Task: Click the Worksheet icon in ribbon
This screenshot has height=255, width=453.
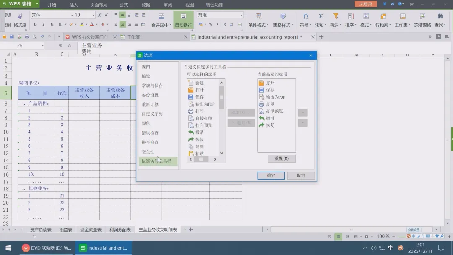Action: [x=402, y=16]
